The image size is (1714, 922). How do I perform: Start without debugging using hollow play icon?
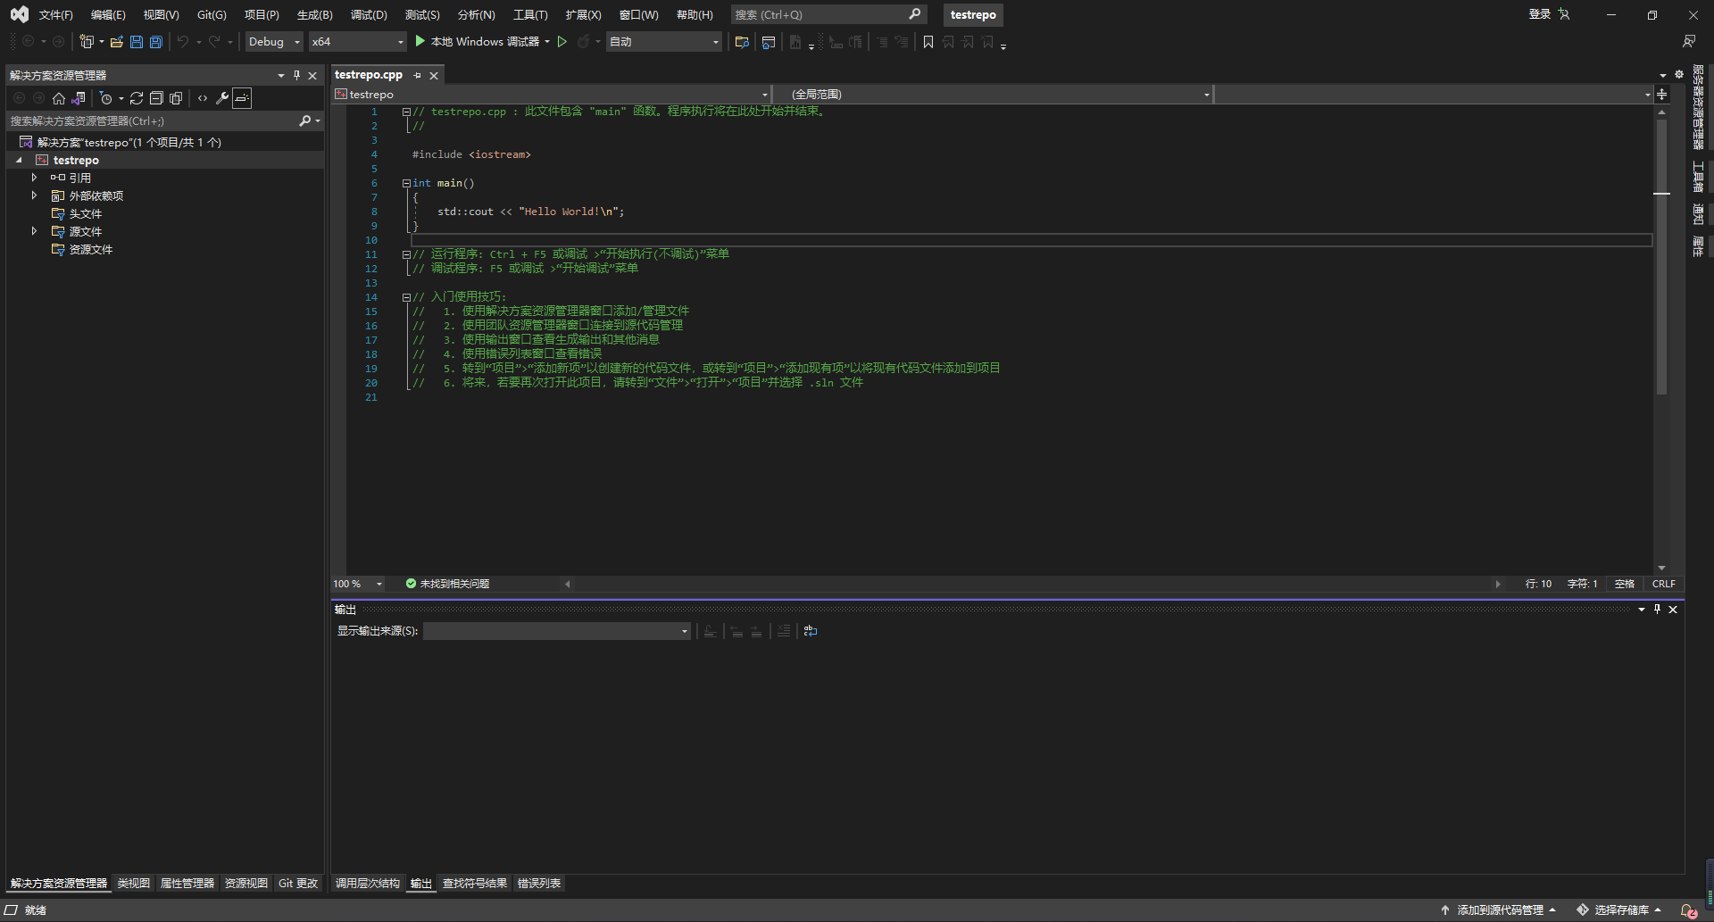(562, 42)
